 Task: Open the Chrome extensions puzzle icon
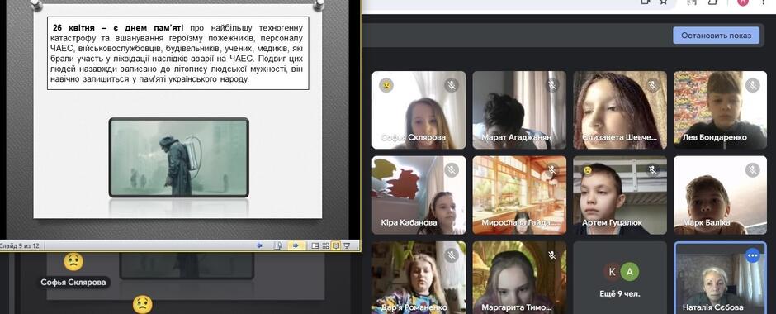click(712, 2)
